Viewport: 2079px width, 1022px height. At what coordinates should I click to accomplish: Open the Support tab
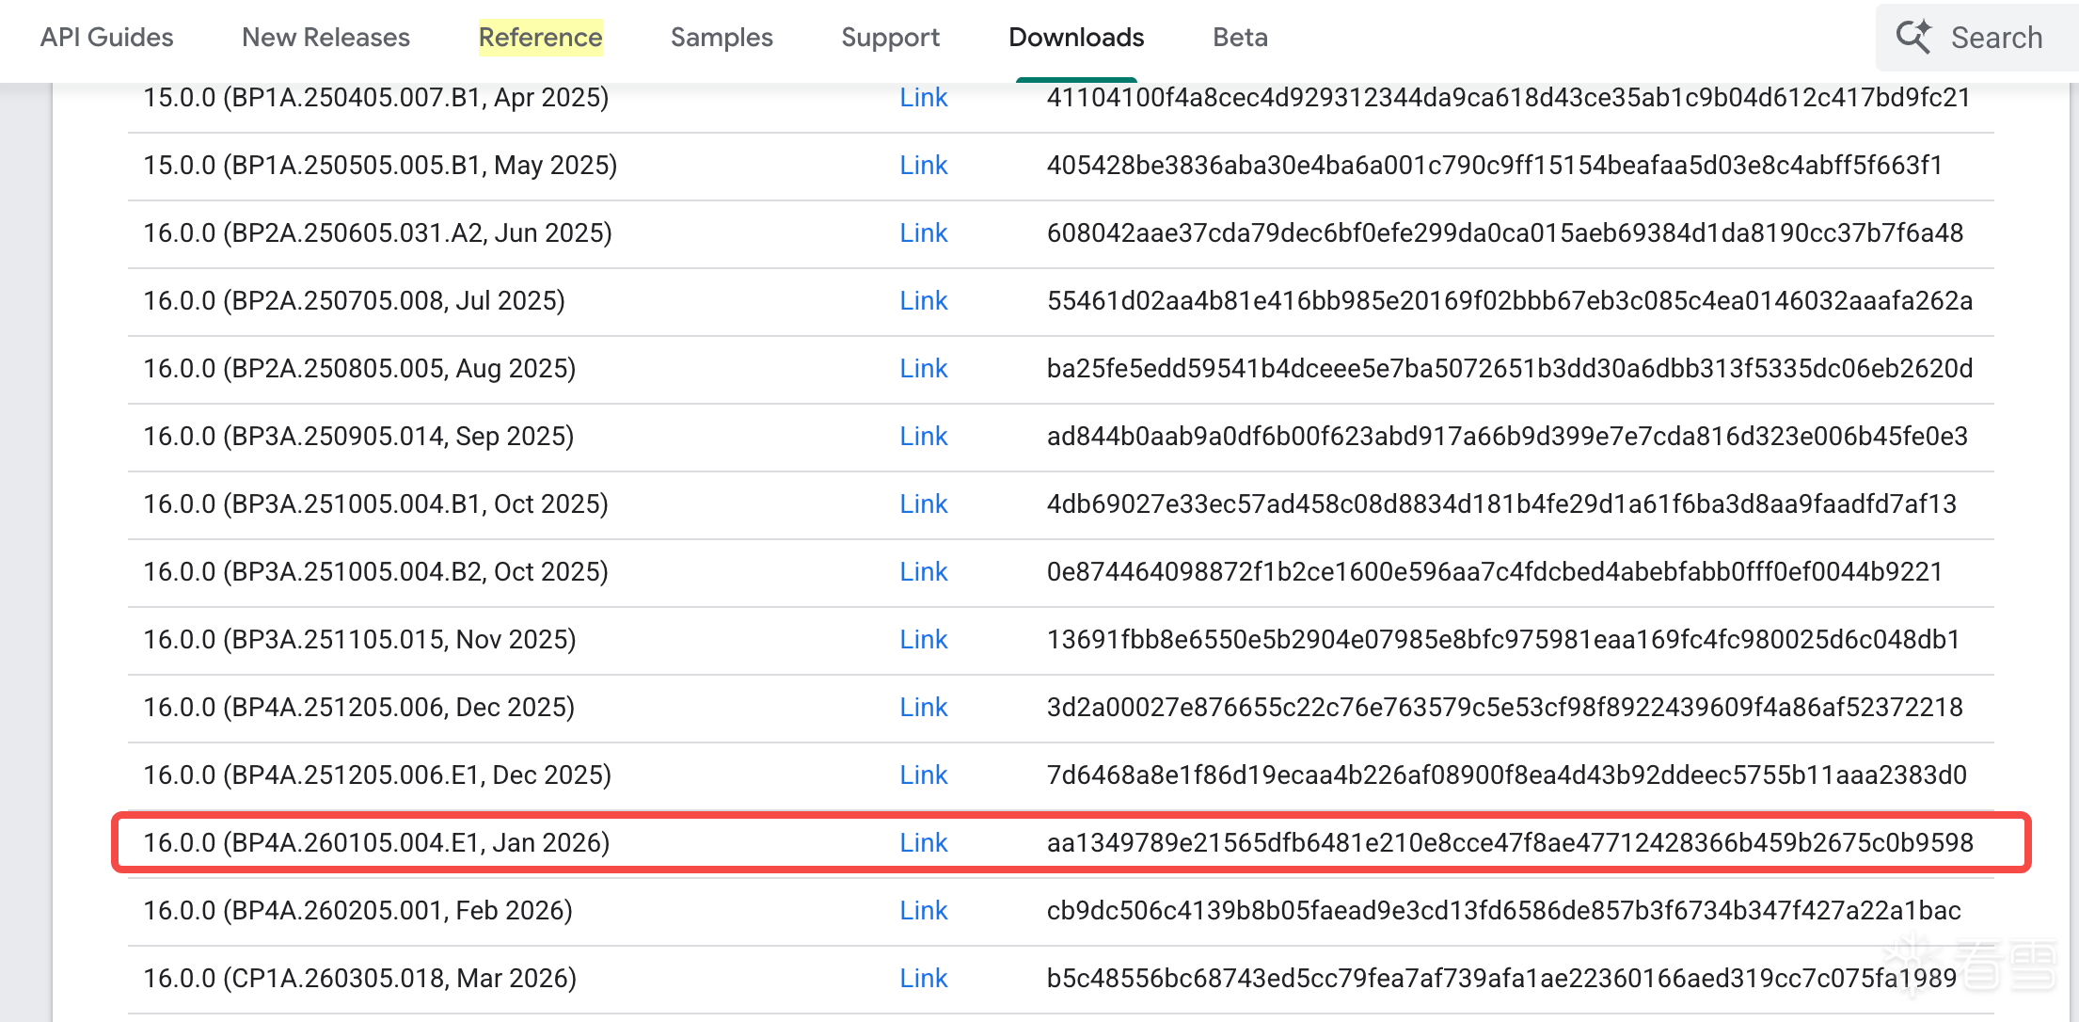pyautogui.click(x=890, y=38)
